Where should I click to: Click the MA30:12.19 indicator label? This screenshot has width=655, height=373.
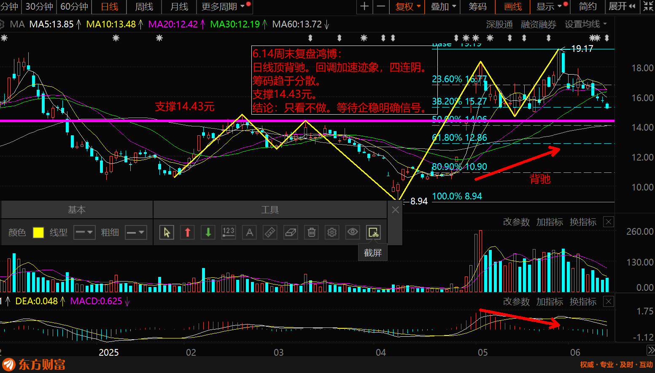coord(235,24)
